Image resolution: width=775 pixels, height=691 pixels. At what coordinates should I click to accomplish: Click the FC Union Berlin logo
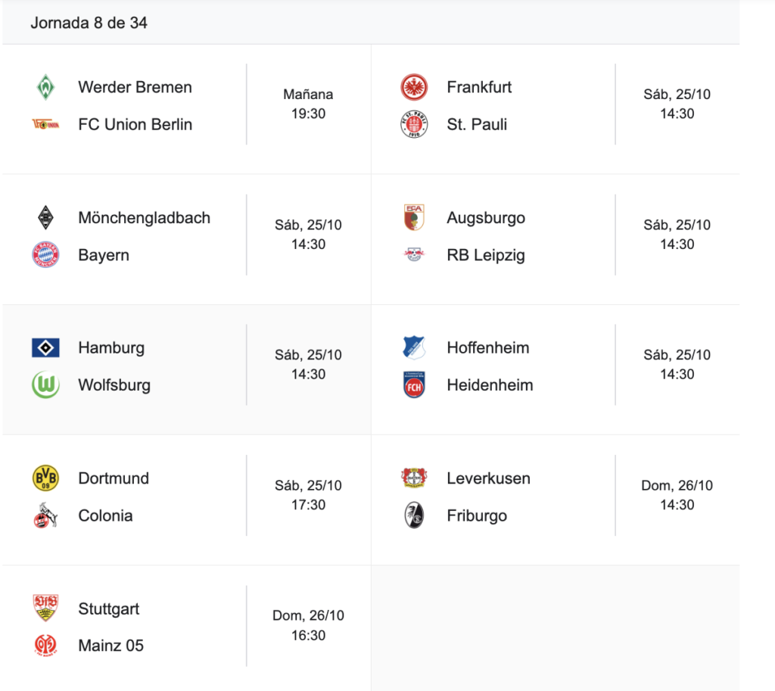[45, 124]
